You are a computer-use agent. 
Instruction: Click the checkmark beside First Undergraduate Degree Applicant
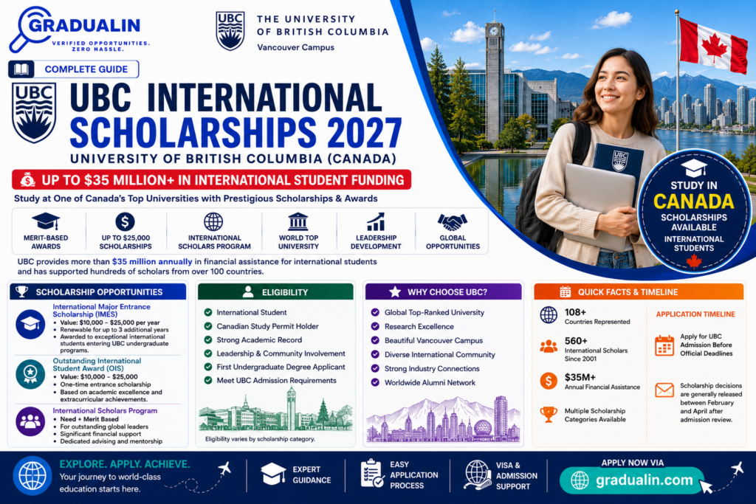[x=208, y=367]
